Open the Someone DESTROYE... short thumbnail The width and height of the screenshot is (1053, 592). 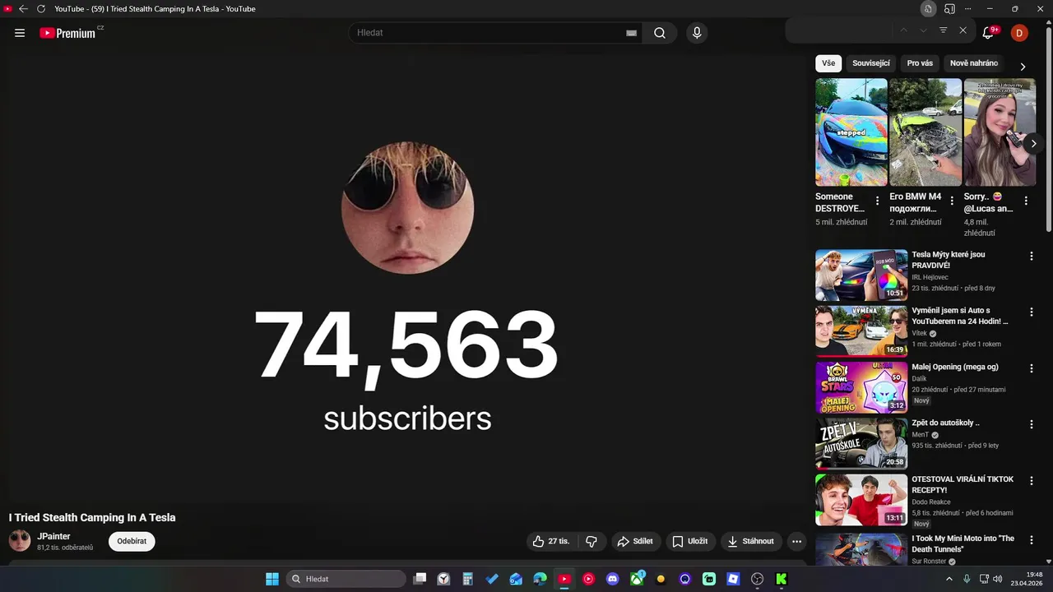(x=851, y=132)
